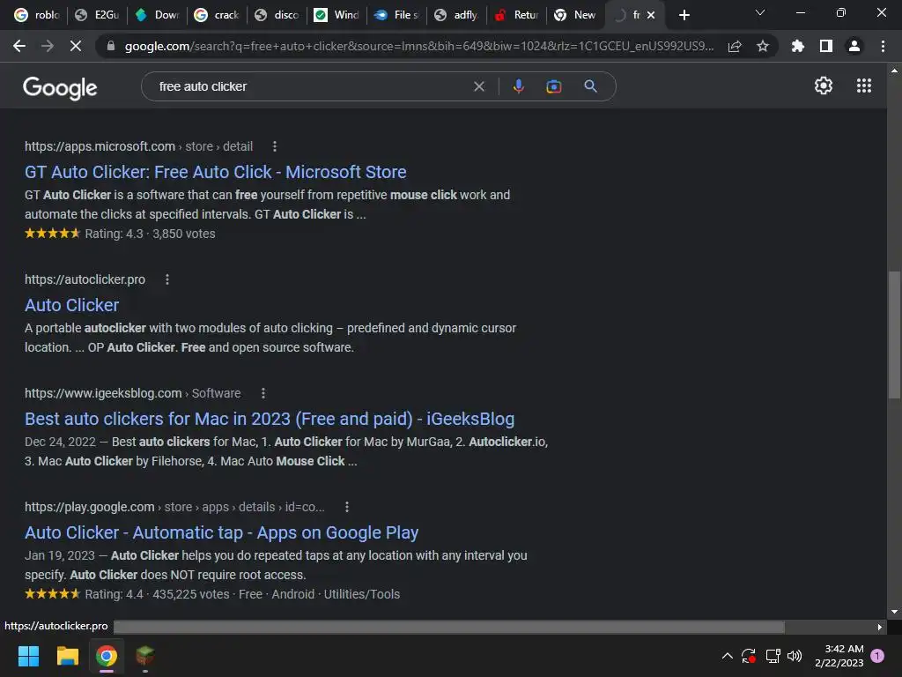Open Windows Start menu
Viewport: 902px width, 677px height.
click(29, 656)
